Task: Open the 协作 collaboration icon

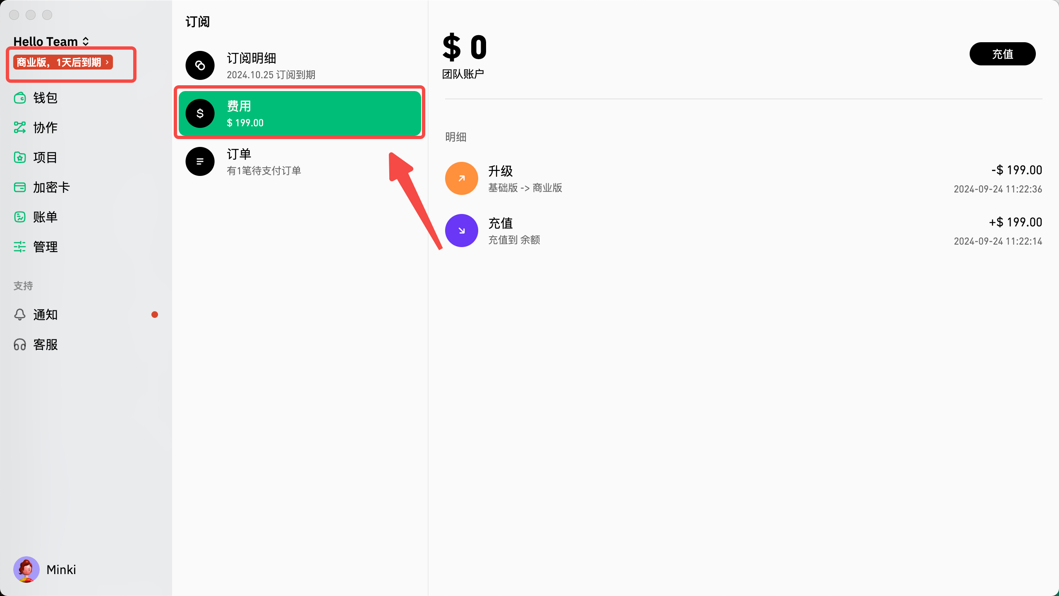Action: (20, 127)
